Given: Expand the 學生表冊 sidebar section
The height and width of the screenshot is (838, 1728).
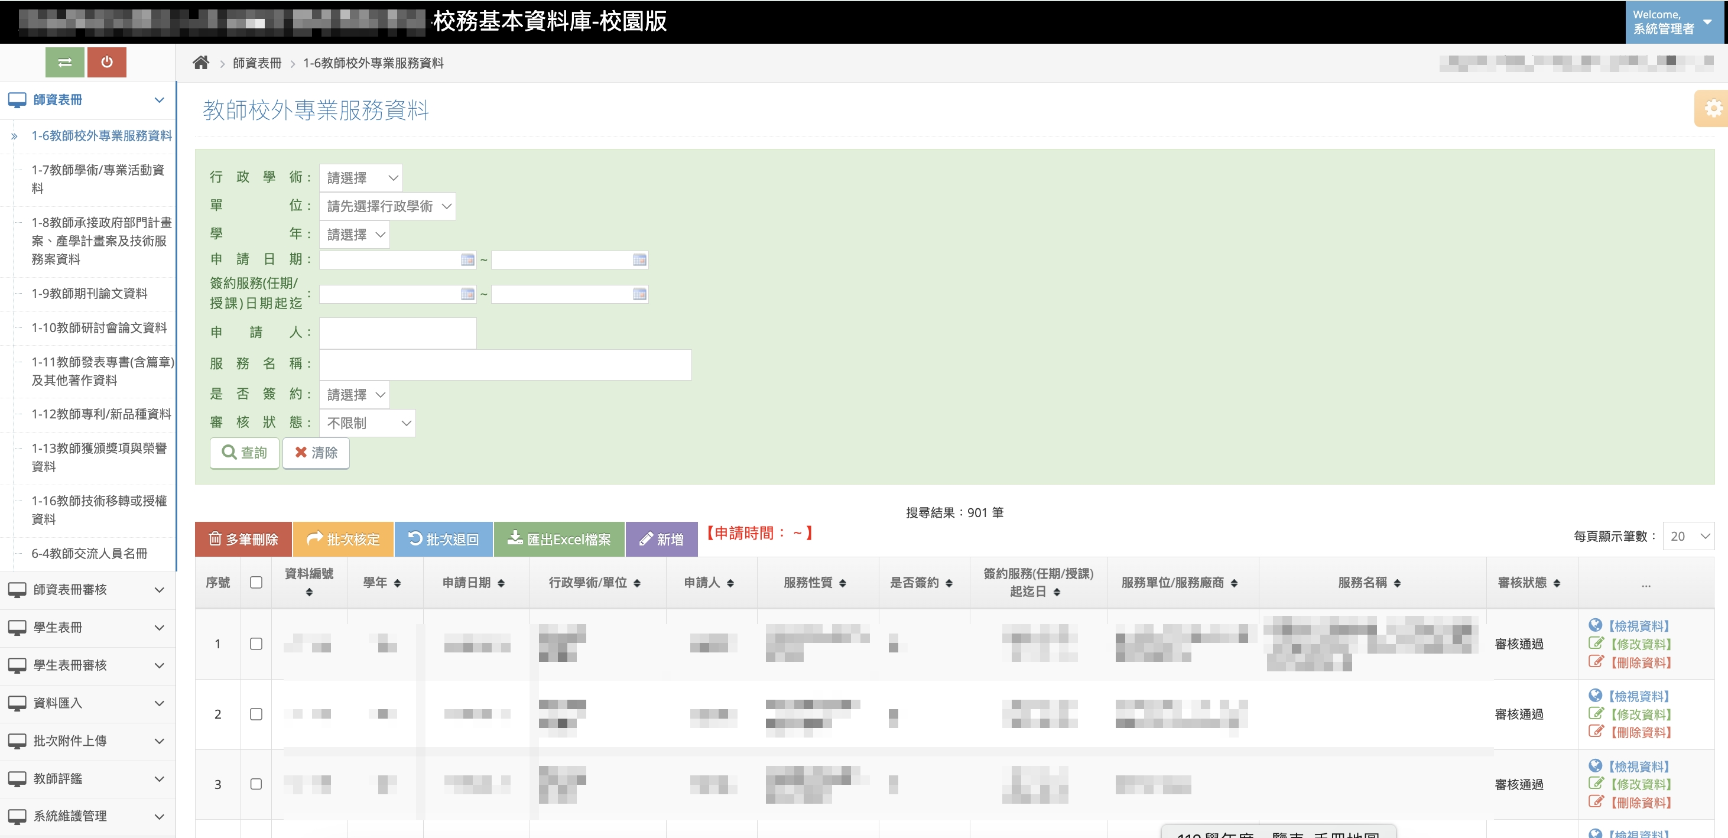Looking at the screenshot, I should click(x=88, y=628).
